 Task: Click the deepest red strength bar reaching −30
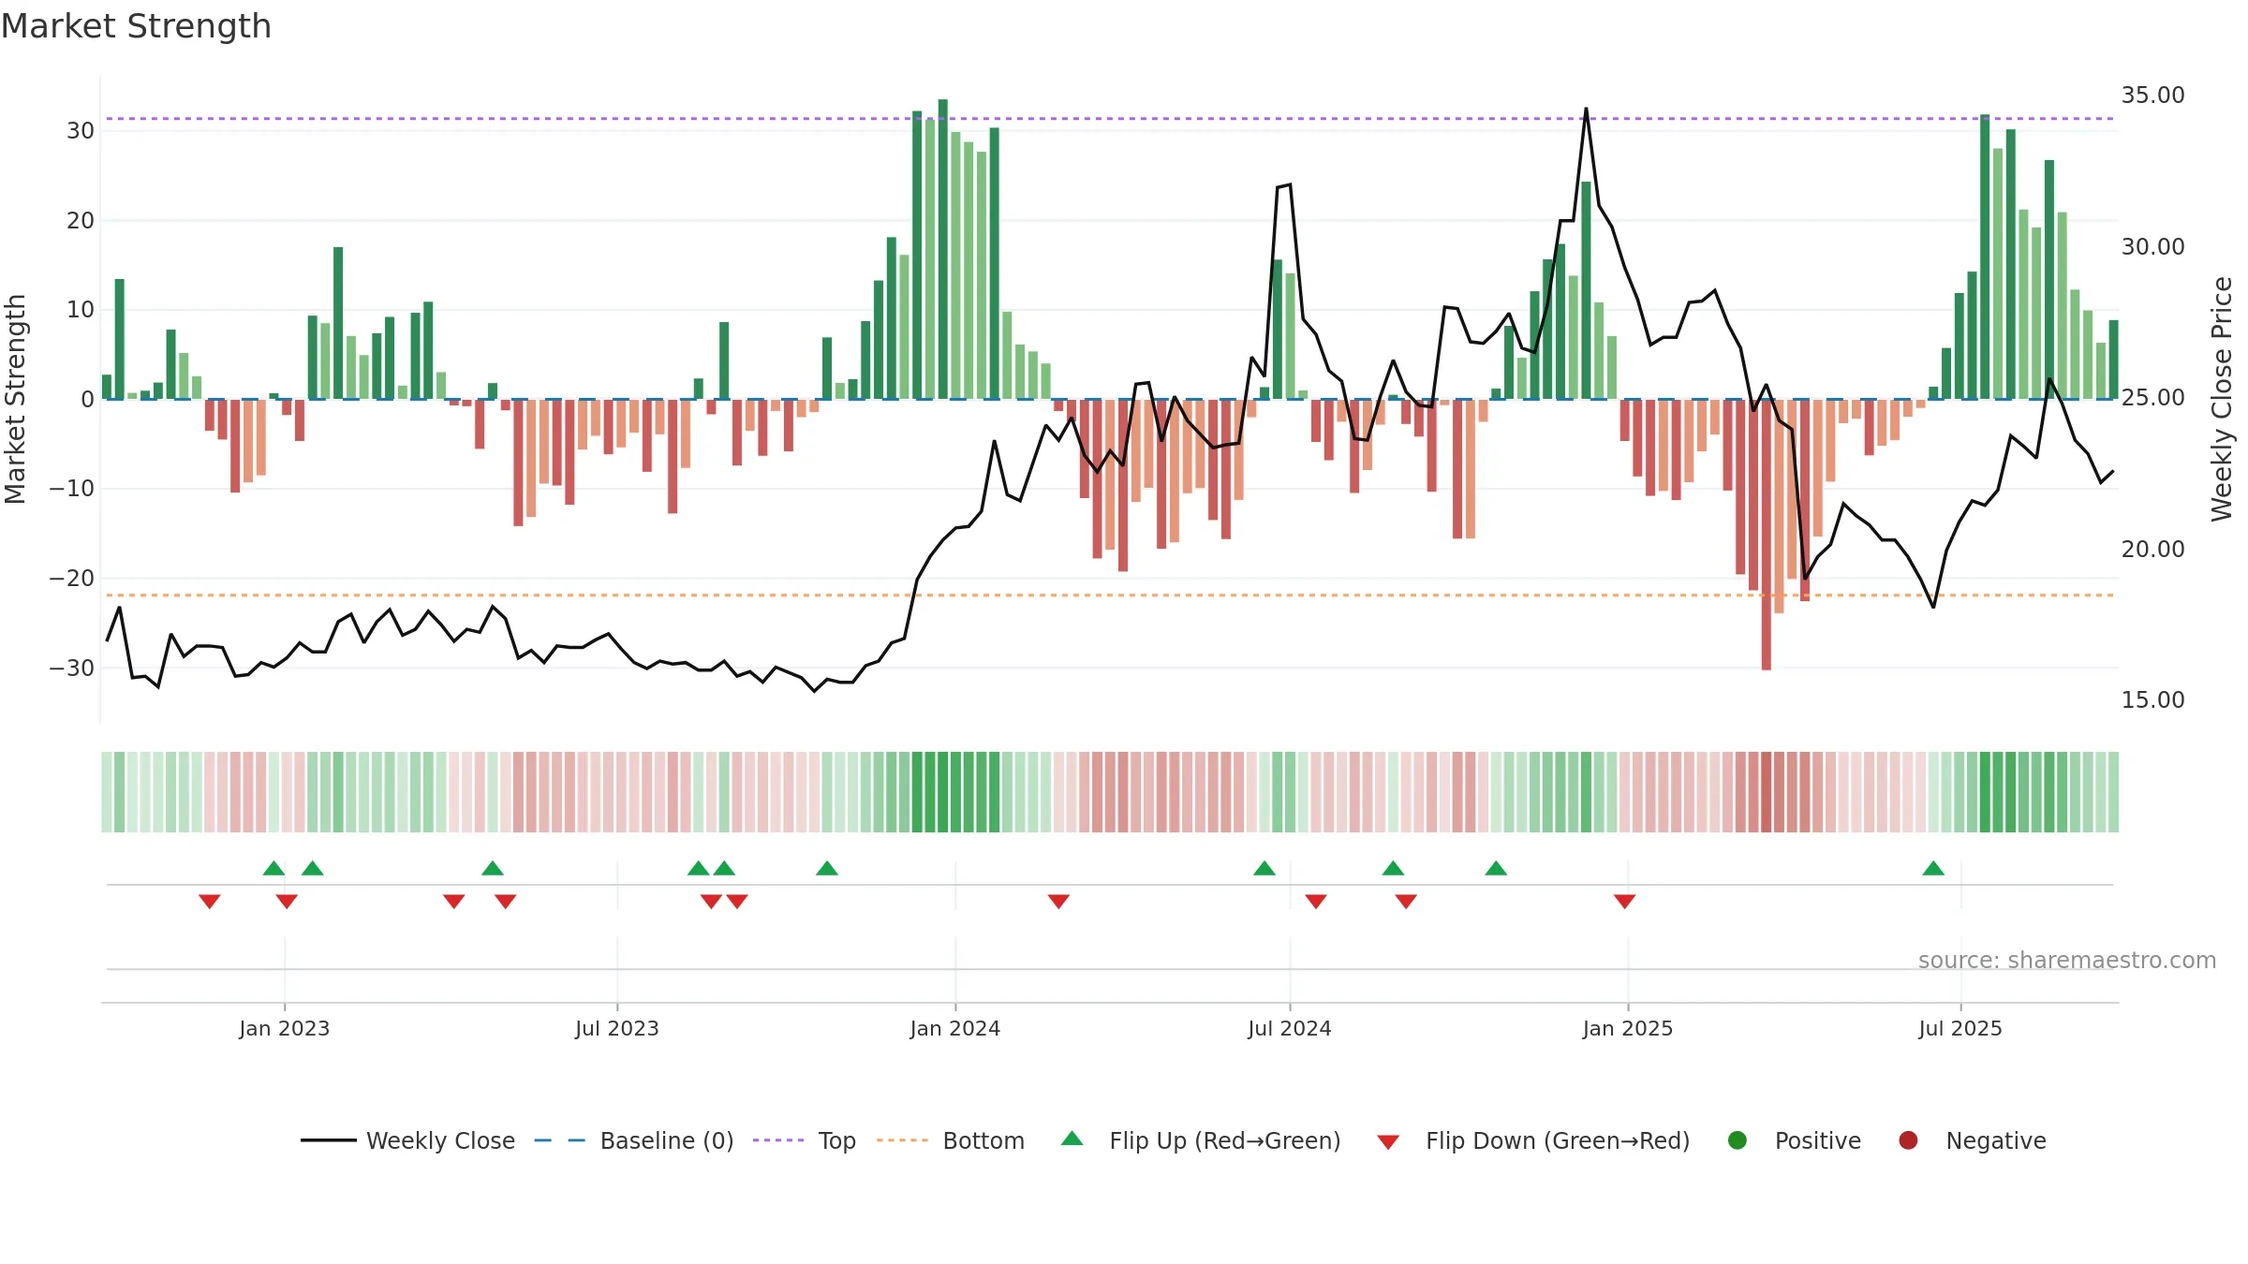point(1767,535)
